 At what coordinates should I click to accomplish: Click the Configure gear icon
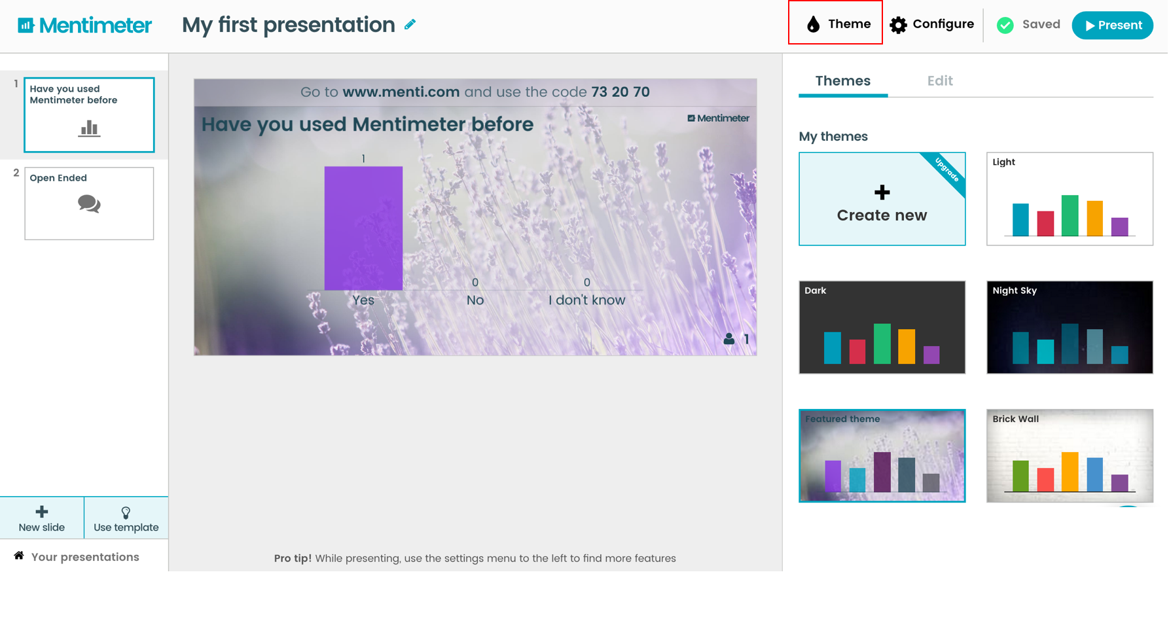[898, 25]
